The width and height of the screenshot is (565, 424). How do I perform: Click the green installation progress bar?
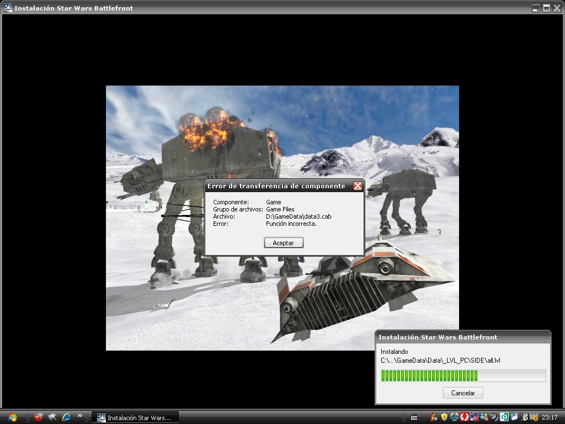(x=463, y=375)
